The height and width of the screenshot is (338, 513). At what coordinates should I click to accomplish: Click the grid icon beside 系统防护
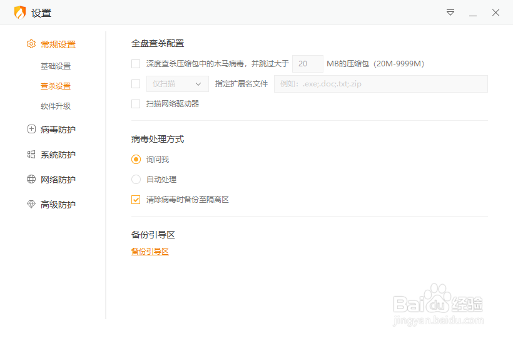31,155
